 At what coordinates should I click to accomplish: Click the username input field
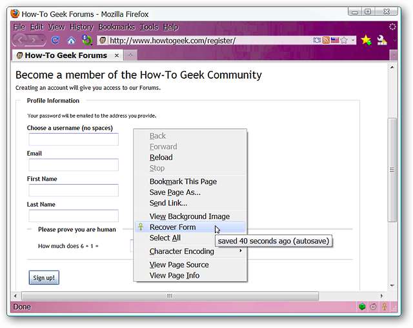74,139
